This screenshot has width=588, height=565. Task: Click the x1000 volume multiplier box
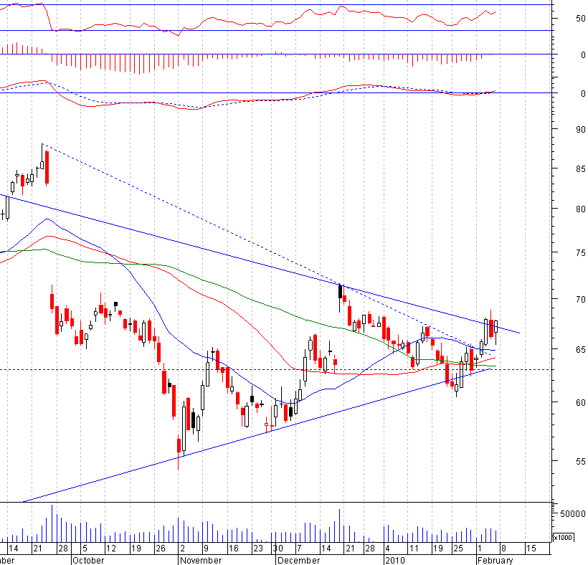[563, 538]
